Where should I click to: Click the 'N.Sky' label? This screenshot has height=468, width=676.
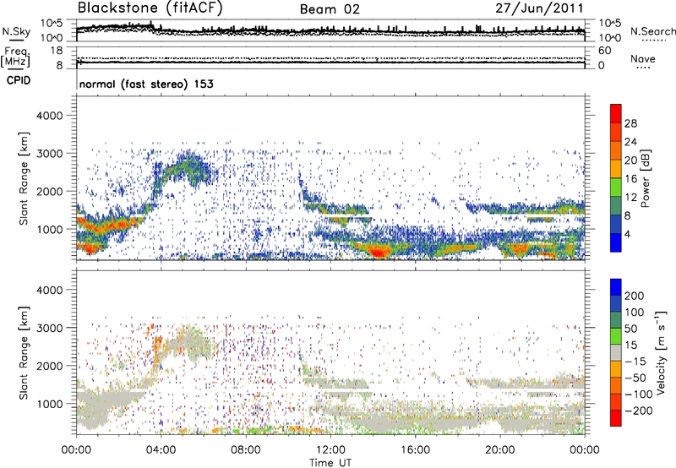click(16, 31)
